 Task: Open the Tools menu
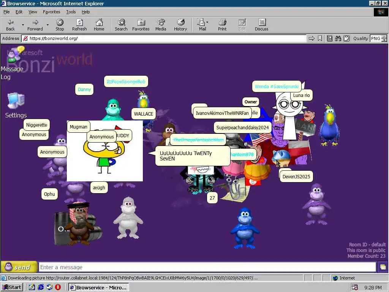click(x=71, y=12)
